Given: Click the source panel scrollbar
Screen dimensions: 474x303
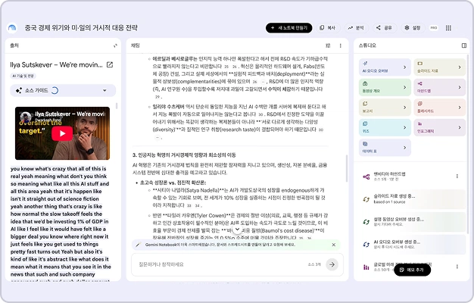Looking at the screenshot, I should (x=117, y=106).
